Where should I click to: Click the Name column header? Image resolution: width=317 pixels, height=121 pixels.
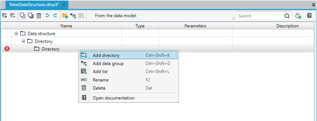(x=66, y=26)
